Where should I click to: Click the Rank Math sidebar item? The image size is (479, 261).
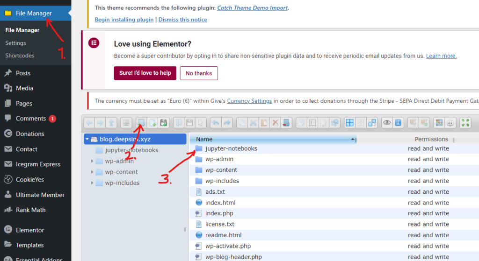pyautogui.click(x=30, y=210)
